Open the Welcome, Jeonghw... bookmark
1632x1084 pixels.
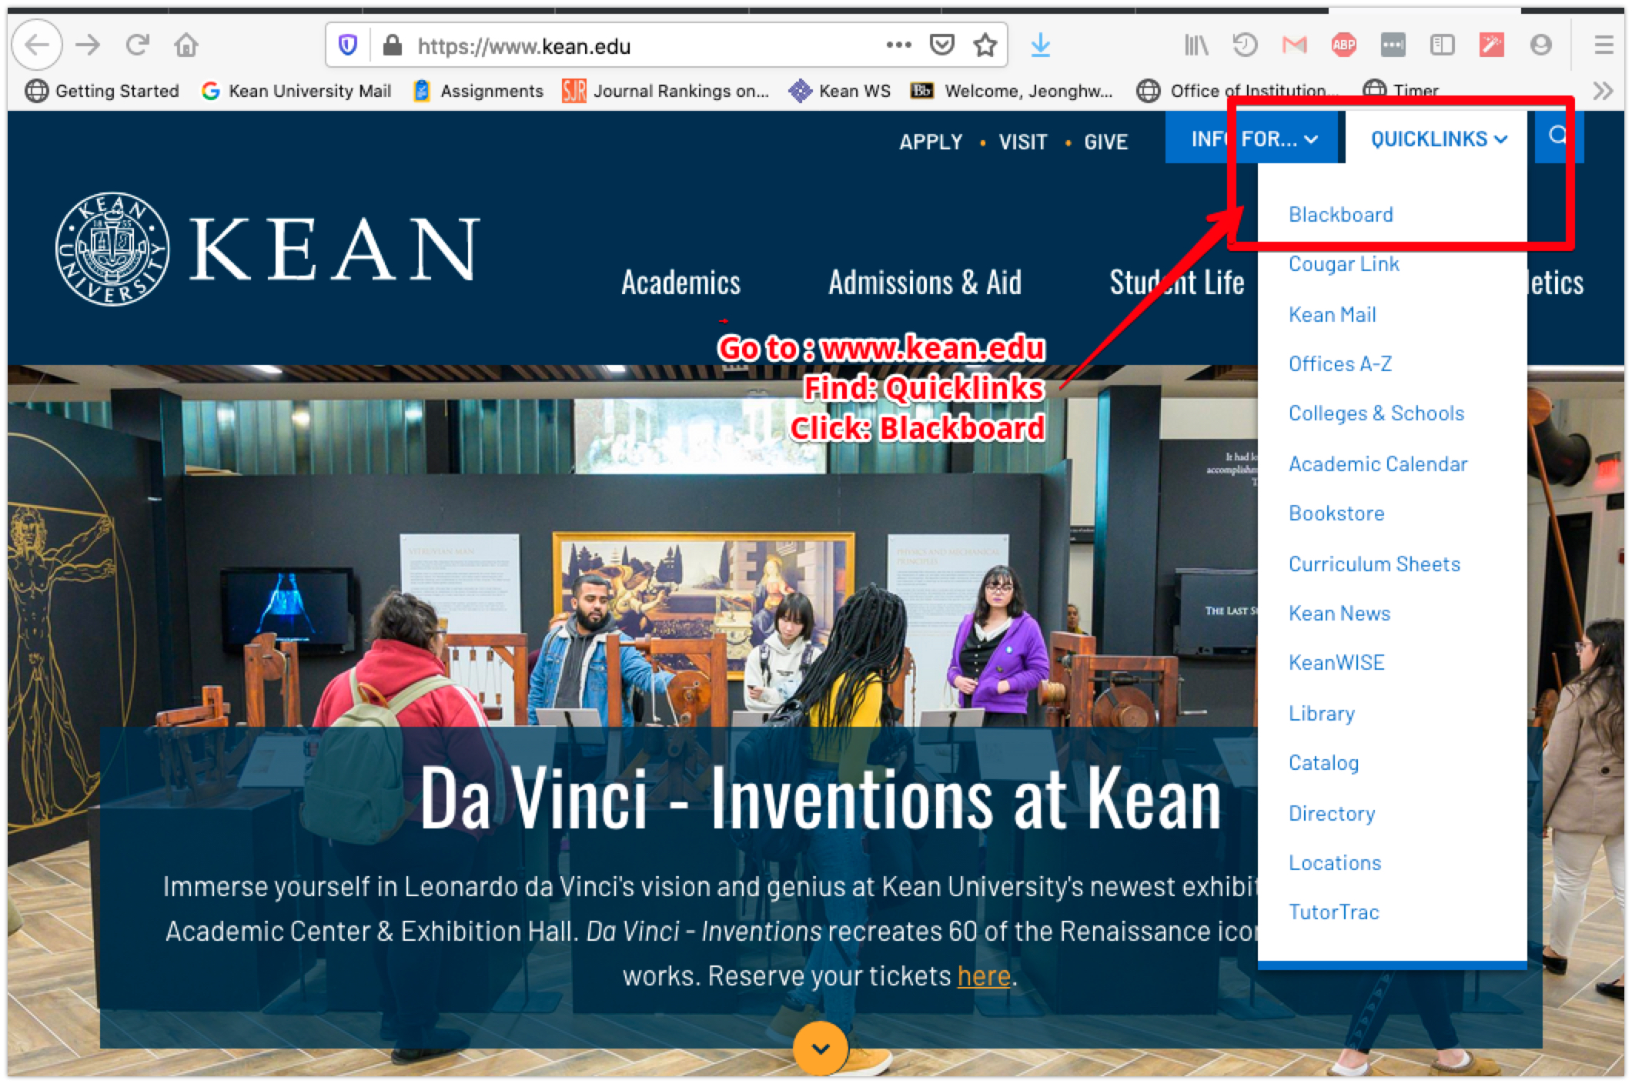coord(1012,91)
